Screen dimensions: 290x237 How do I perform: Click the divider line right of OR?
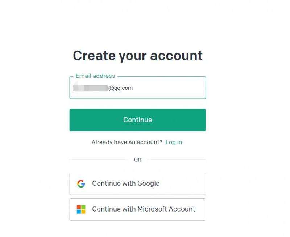(177, 160)
